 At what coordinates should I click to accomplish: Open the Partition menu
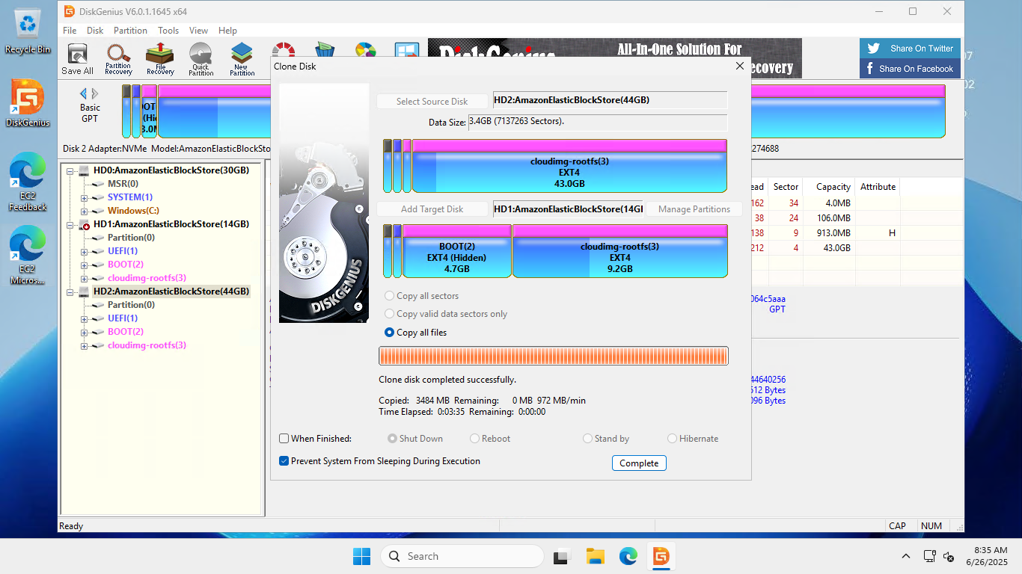(130, 31)
